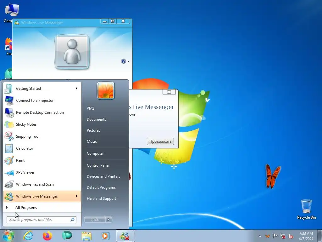Open Internet Explorer from the taskbar
This screenshot has height=242, width=322.
tap(28, 236)
